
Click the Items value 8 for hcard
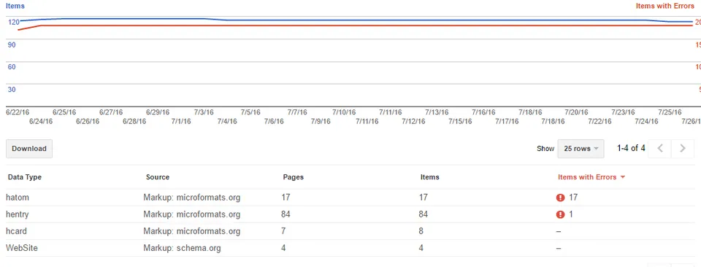pyautogui.click(x=421, y=231)
